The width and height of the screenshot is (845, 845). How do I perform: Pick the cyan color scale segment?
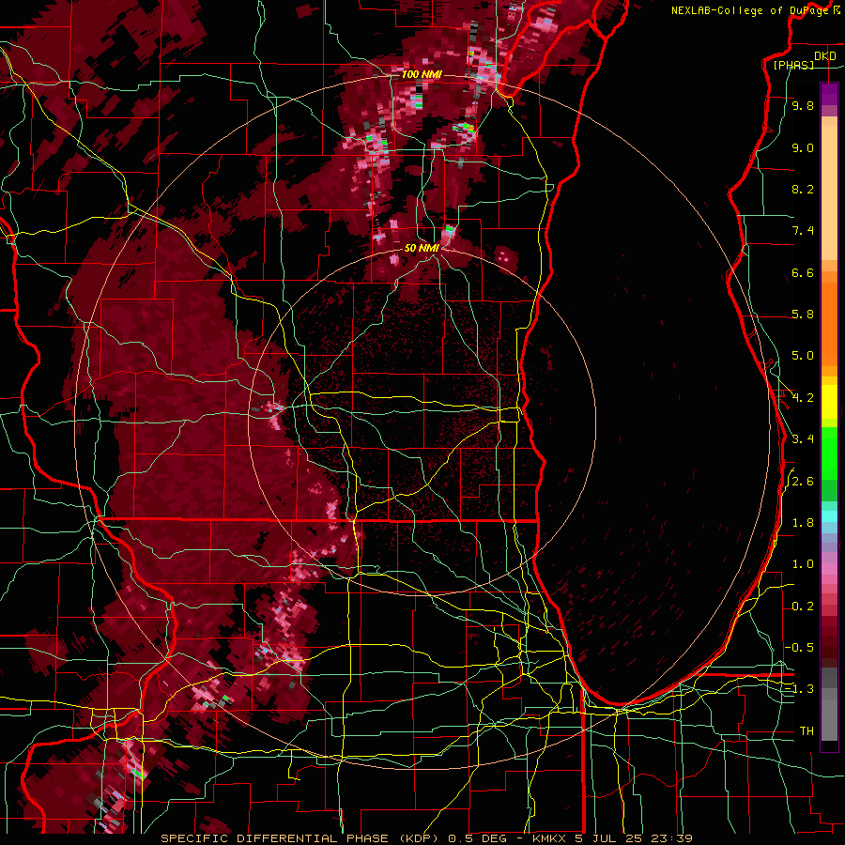829,516
